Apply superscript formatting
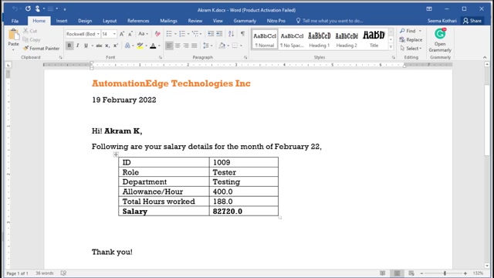Image resolution: width=494 pixels, height=278 pixels. point(116,46)
